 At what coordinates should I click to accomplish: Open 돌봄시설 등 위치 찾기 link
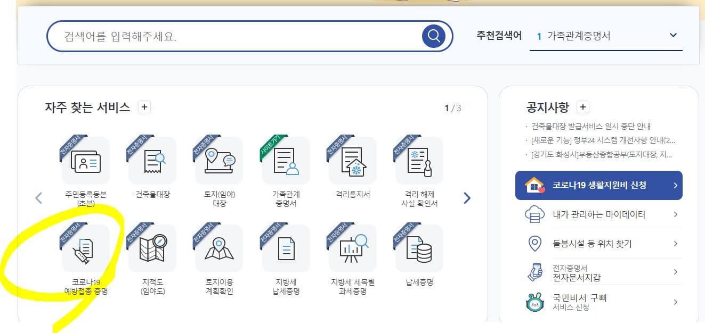tap(592, 244)
